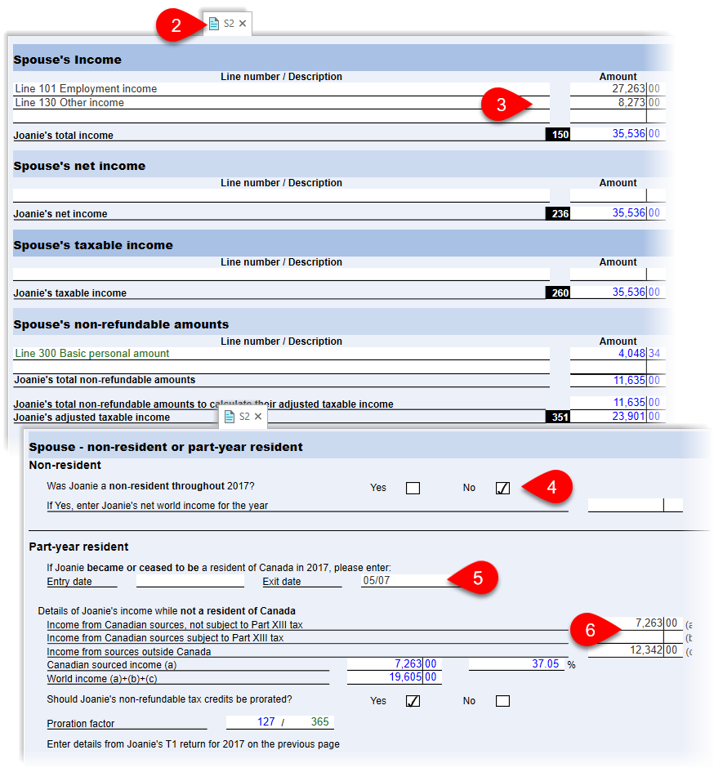
Task: Click the Entry date field
Action: pyautogui.click(x=190, y=581)
